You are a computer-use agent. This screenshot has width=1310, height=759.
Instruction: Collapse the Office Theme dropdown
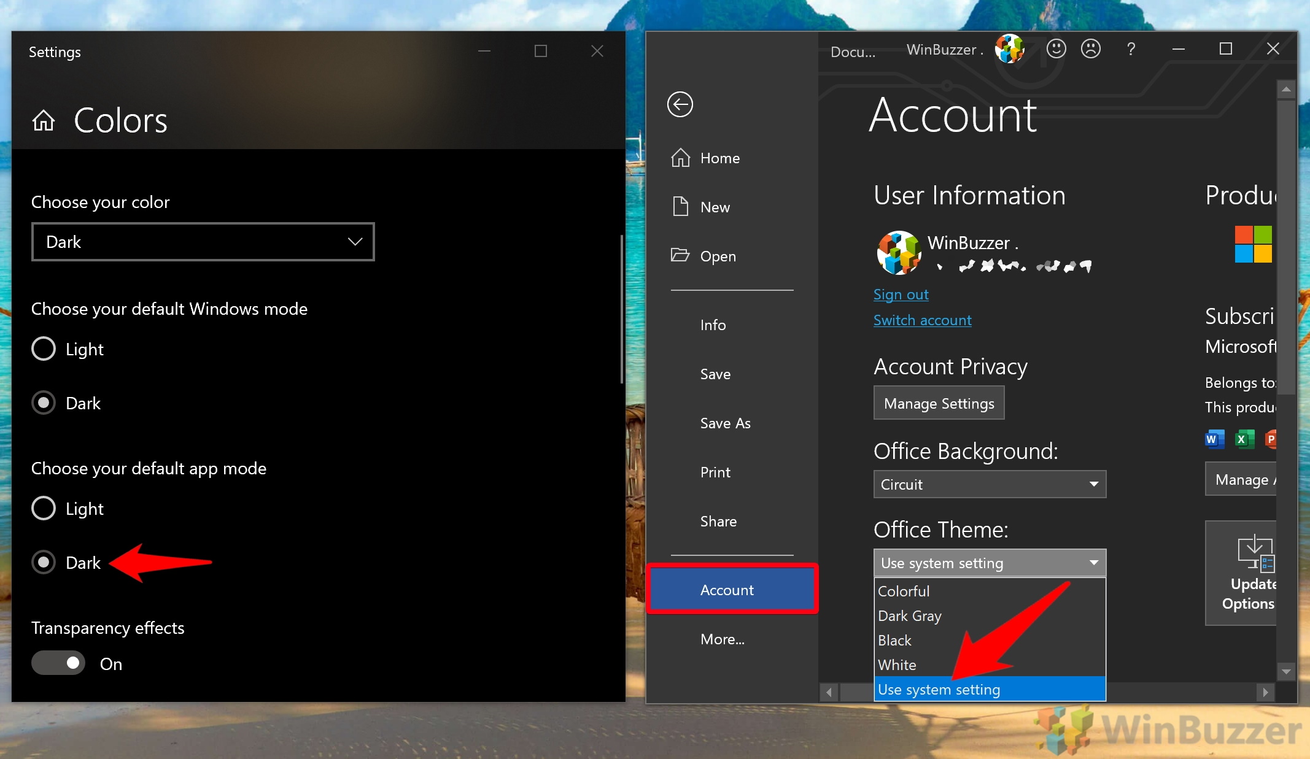coord(990,563)
